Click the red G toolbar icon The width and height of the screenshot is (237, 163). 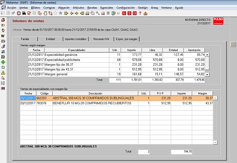tap(124, 14)
